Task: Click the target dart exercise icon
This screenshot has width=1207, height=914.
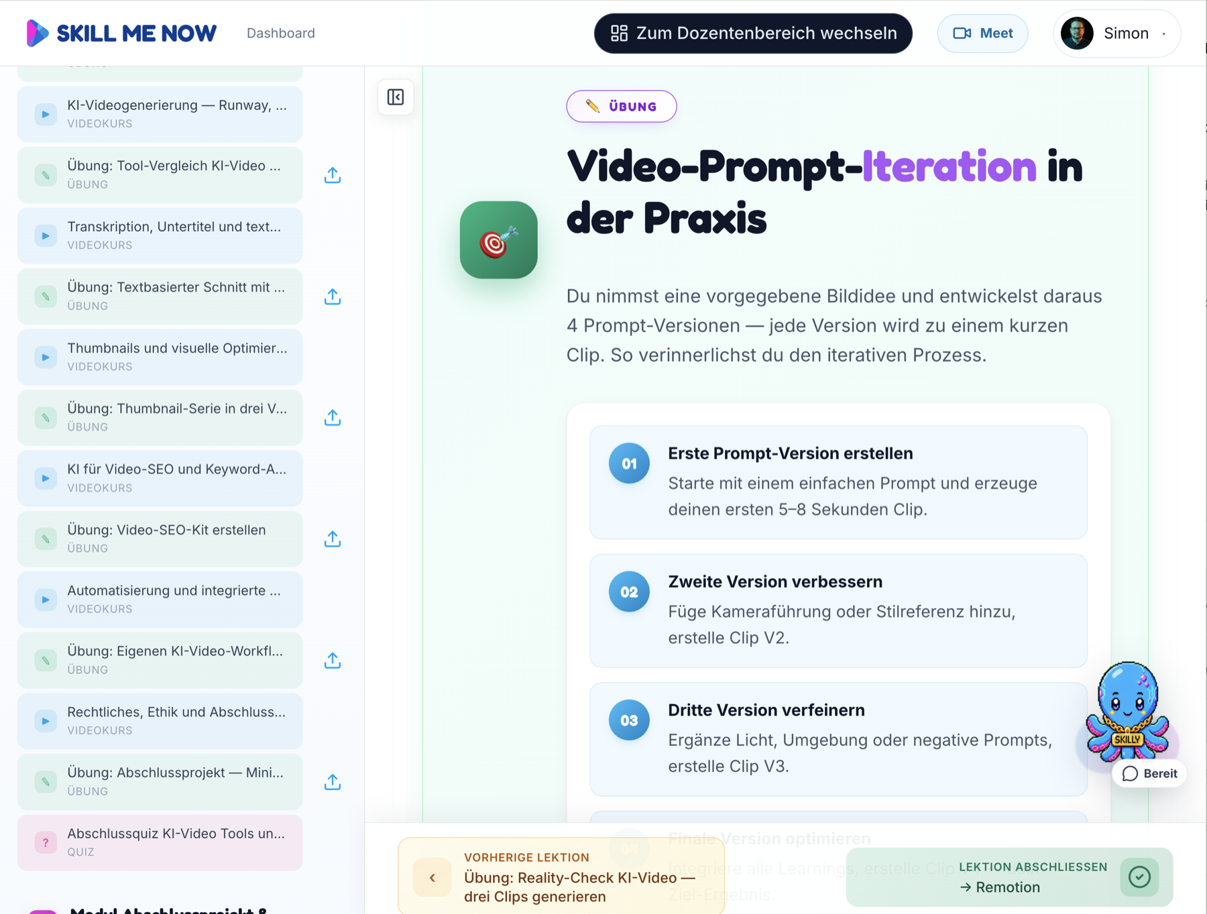Action: click(498, 240)
